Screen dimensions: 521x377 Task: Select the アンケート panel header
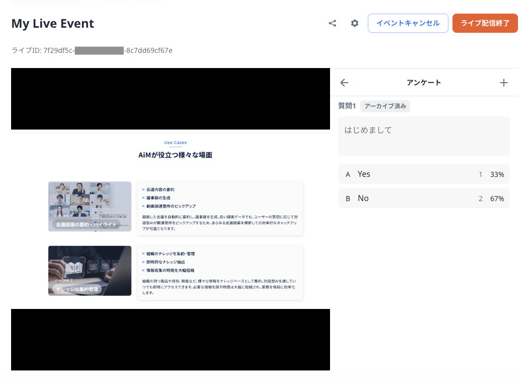pyautogui.click(x=423, y=83)
